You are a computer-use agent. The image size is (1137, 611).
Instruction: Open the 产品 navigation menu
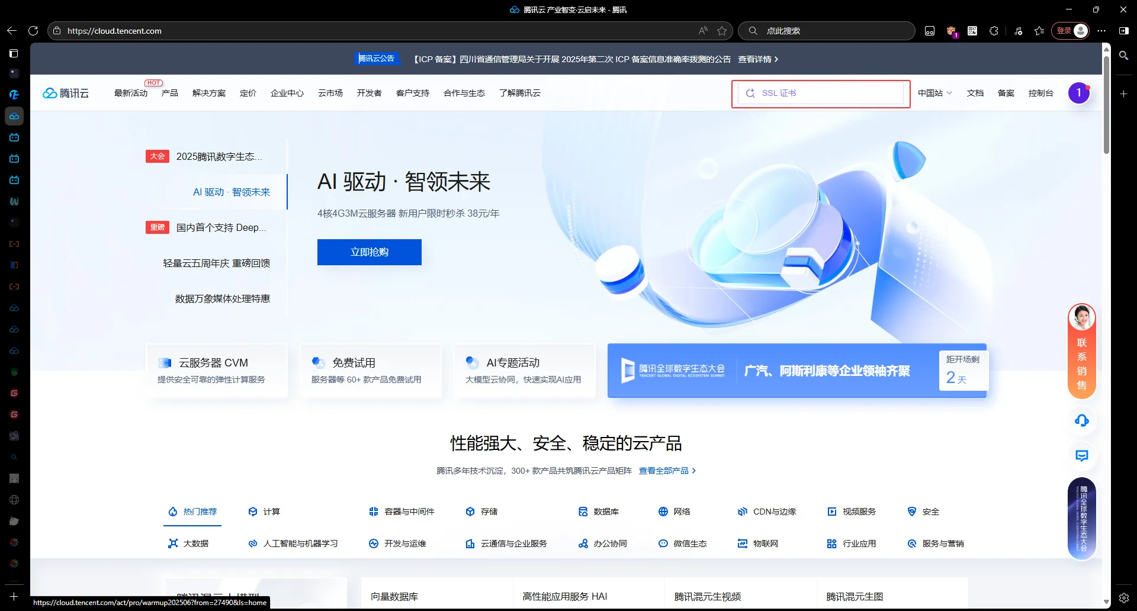click(169, 93)
